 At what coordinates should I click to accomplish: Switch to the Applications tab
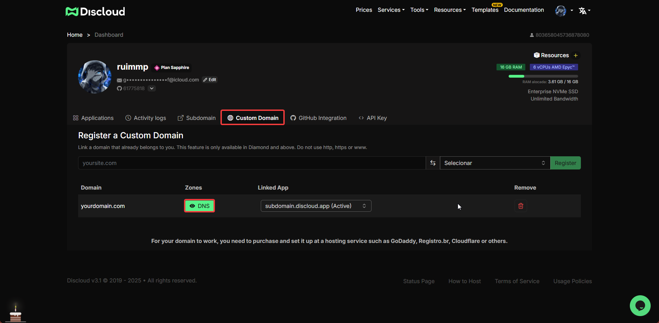(93, 118)
